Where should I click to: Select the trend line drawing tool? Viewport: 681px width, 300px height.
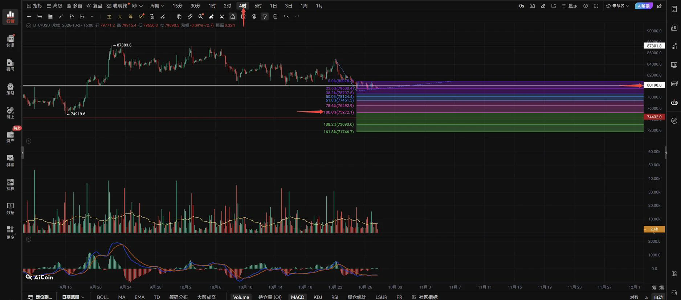[61, 16]
